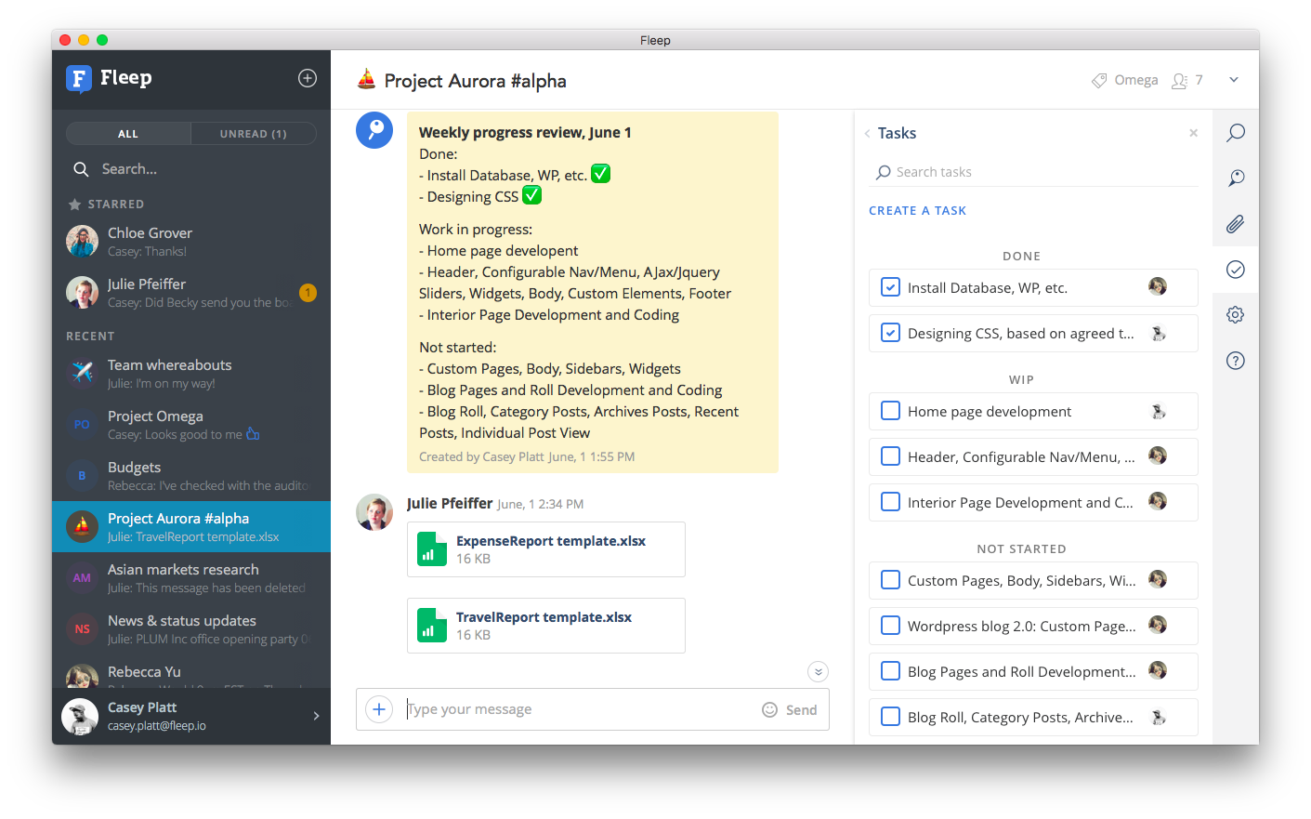Mark Home page development as done
1311x819 pixels.
890,411
